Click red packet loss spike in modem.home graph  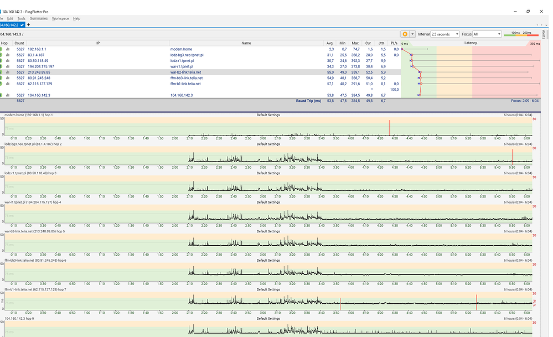point(389,127)
